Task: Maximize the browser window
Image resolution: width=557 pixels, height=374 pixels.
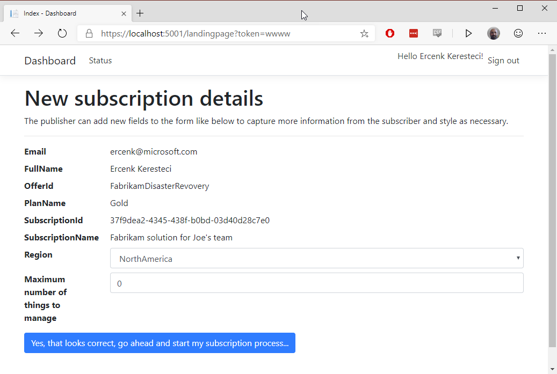Action: coord(520,8)
